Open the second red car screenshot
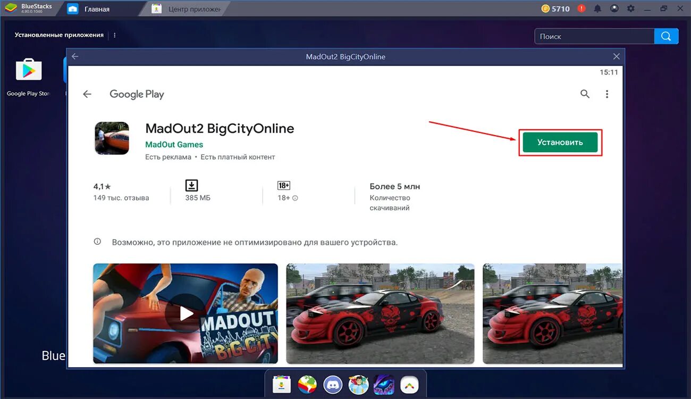The image size is (691, 399). (x=552, y=313)
